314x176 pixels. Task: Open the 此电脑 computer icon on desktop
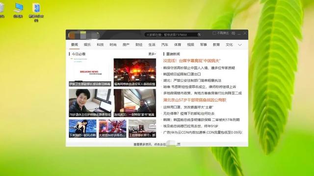pos(18,10)
